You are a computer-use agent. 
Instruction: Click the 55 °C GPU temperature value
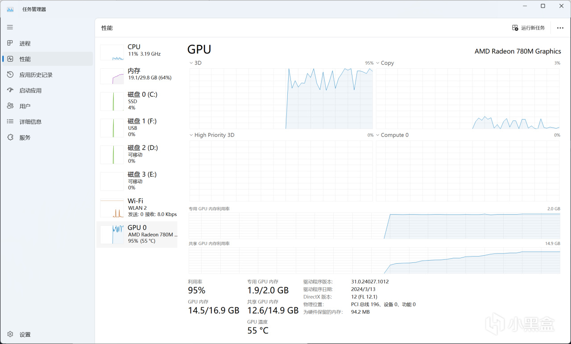(x=258, y=331)
